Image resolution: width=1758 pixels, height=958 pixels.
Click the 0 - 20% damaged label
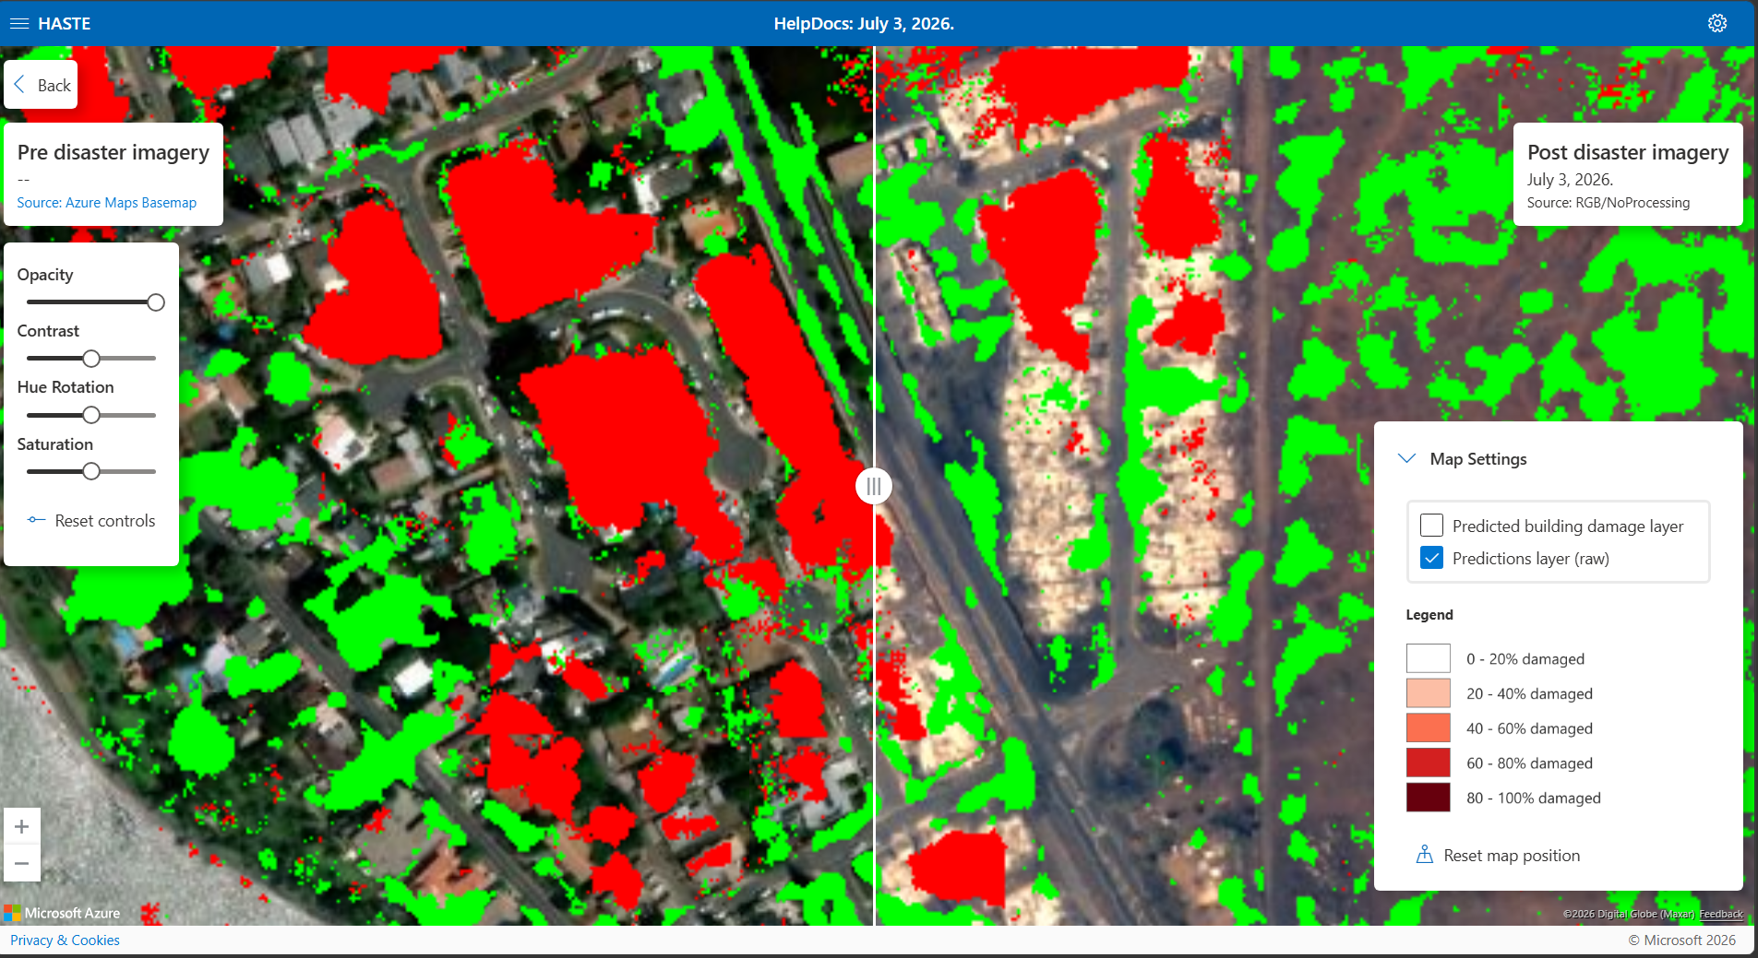pyautogui.click(x=1525, y=659)
